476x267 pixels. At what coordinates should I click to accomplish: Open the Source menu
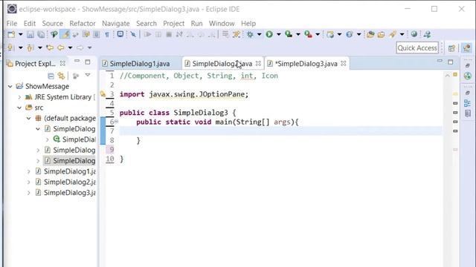point(53,23)
